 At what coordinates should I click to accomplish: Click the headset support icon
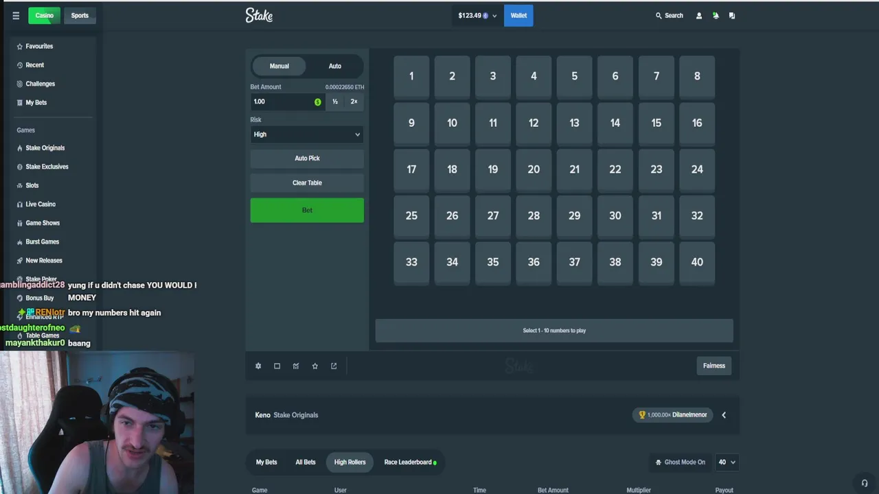[865, 483]
